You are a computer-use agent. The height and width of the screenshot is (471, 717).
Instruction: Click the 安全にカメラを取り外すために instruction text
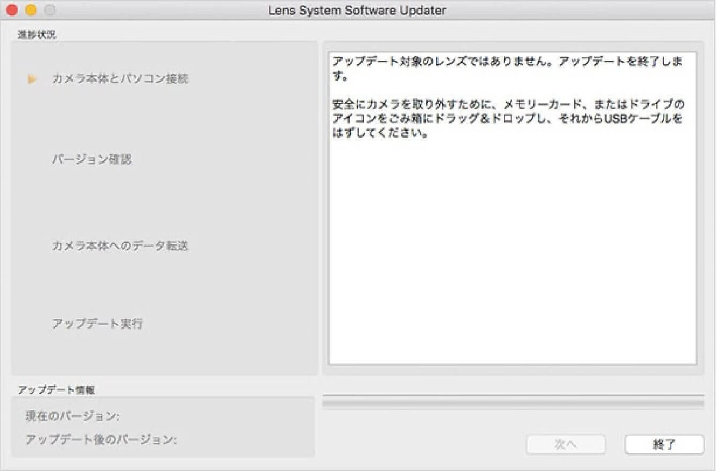pyautogui.click(x=508, y=118)
